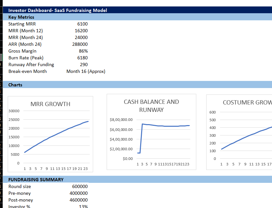
Task: Click the Charts section header
Action: tap(15, 85)
